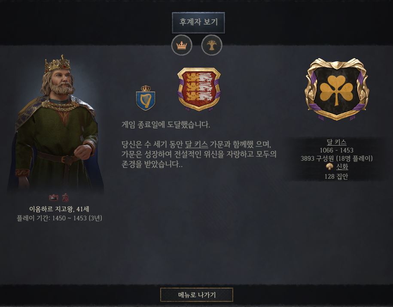The image size is (393, 307).
Task: Click the red trait icon below portrait
Action: (65, 198)
